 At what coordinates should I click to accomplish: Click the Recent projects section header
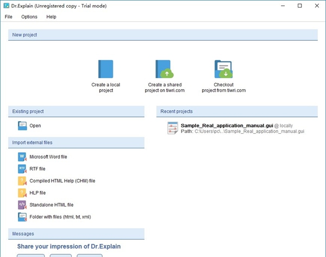click(237, 111)
